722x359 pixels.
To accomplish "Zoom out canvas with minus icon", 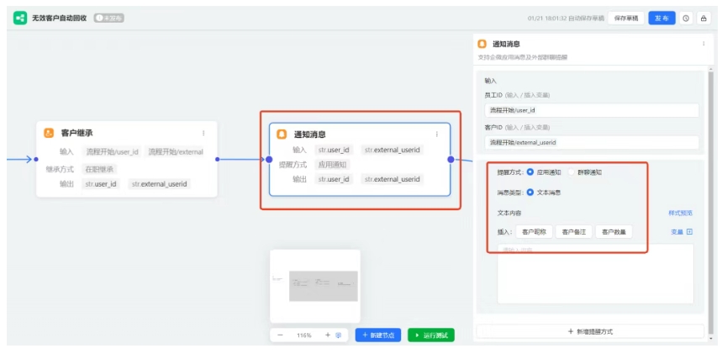I will point(282,335).
